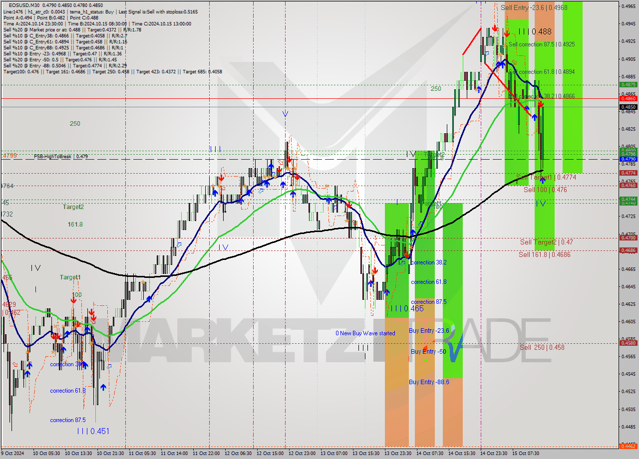The image size is (639, 459).
Task: Click the green 'Target2' label
Action: coord(73,207)
